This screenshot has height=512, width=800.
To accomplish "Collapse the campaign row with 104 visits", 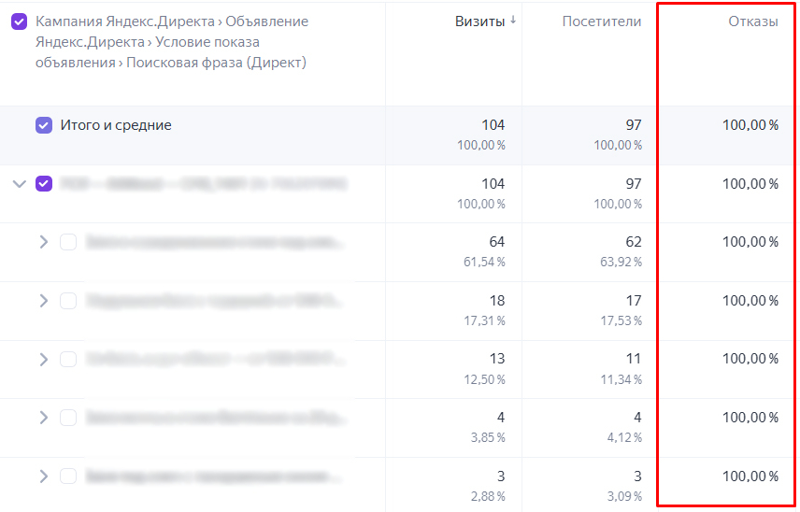I will 19,184.
